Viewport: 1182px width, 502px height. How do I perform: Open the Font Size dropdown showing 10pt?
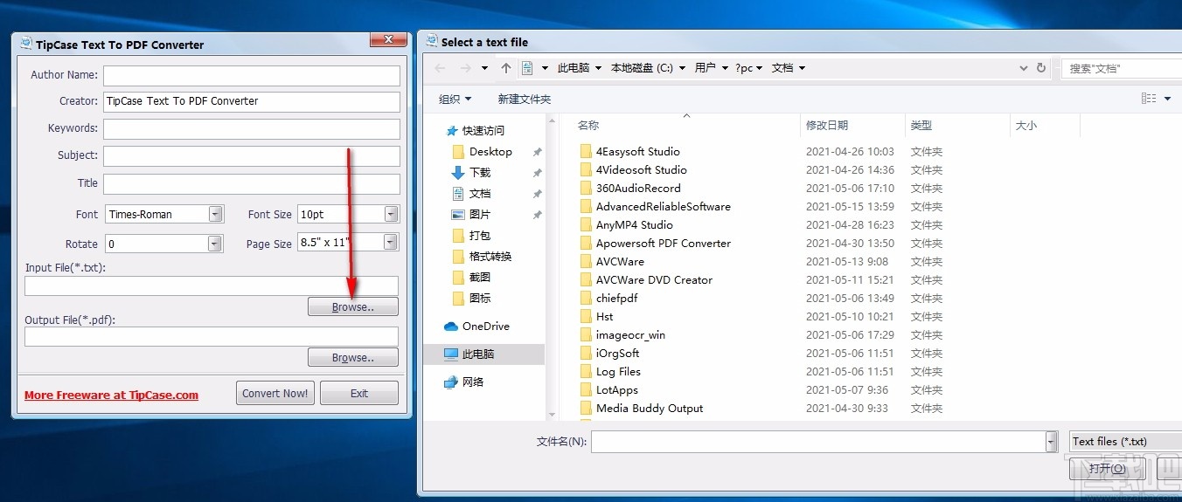pyautogui.click(x=348, y=215)
